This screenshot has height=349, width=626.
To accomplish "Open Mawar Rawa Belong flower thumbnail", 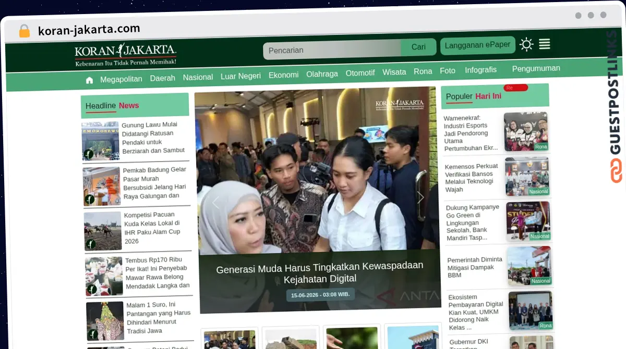I will click(x=104, y=276).
